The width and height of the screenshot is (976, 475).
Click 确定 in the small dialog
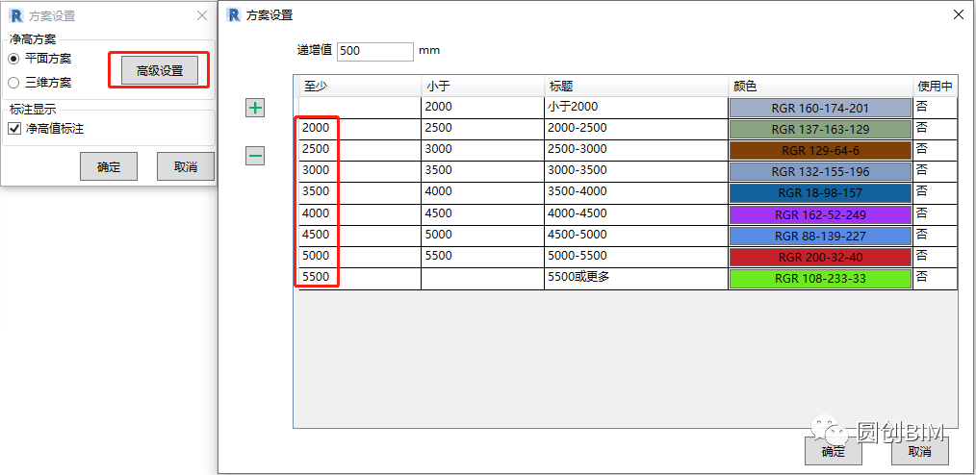coord(109,166)
